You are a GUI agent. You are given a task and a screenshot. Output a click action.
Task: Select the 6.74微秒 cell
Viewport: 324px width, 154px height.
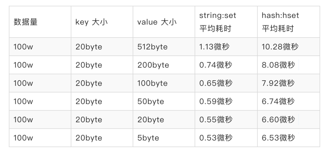278,102
